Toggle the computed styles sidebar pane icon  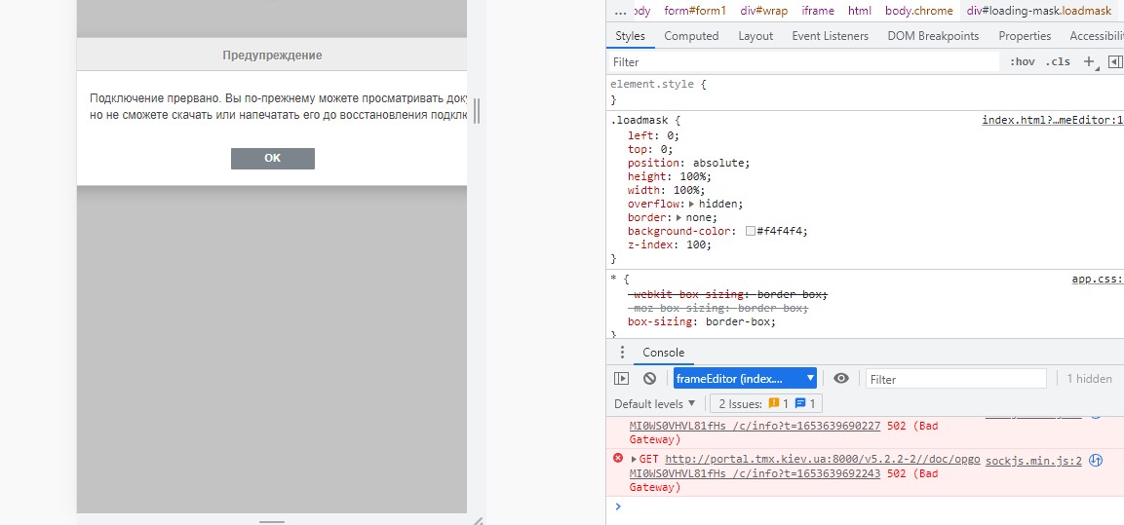(x=1114, y=62)
